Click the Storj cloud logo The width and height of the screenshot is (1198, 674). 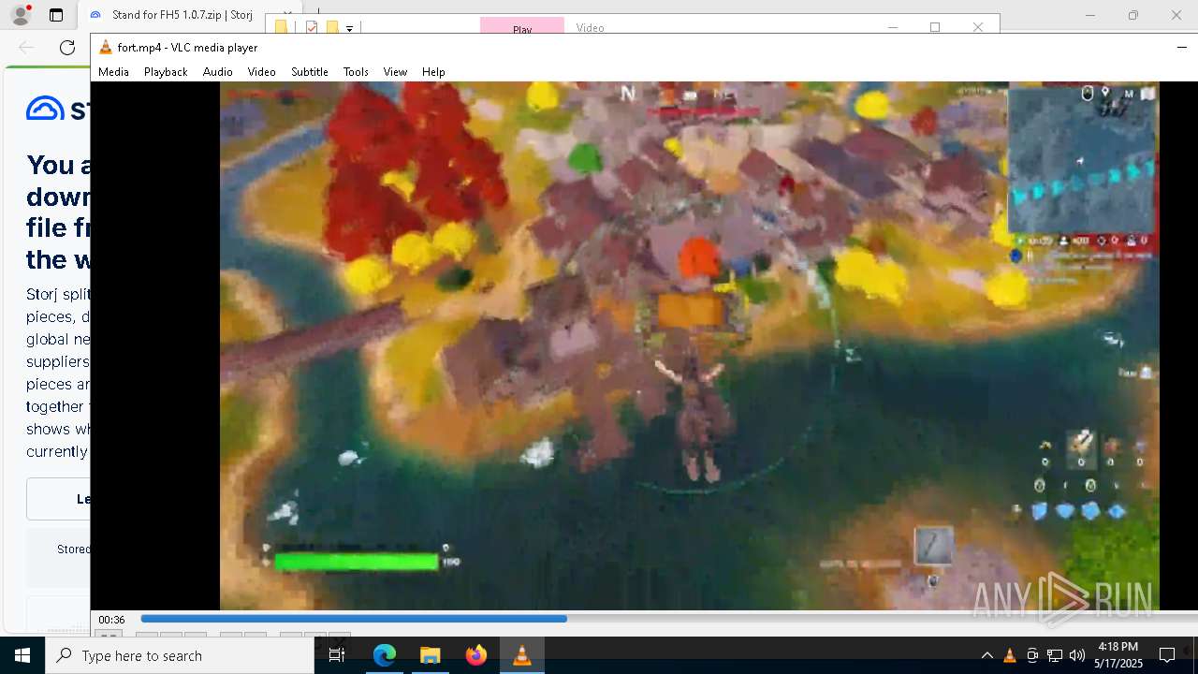[x=45, y=109]
